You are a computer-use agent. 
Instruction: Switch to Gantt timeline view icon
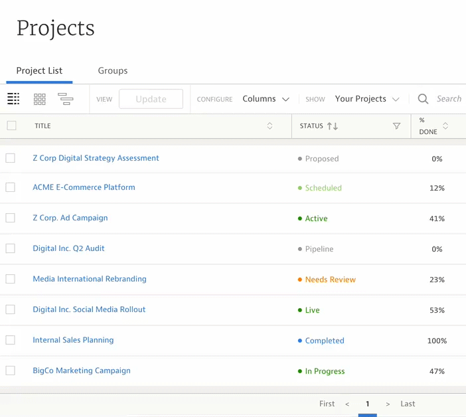66,99
